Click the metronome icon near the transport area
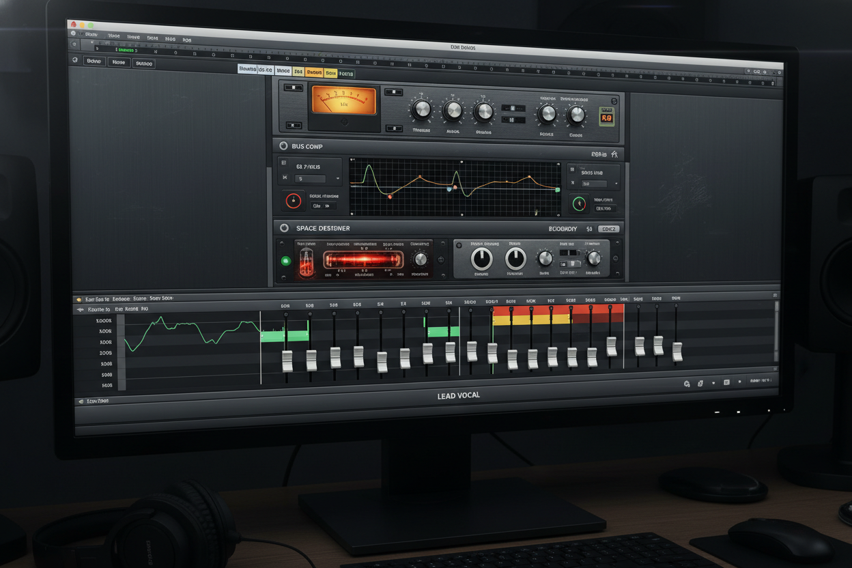Screen dimensions: 852x568 click(x=700, y=383)
